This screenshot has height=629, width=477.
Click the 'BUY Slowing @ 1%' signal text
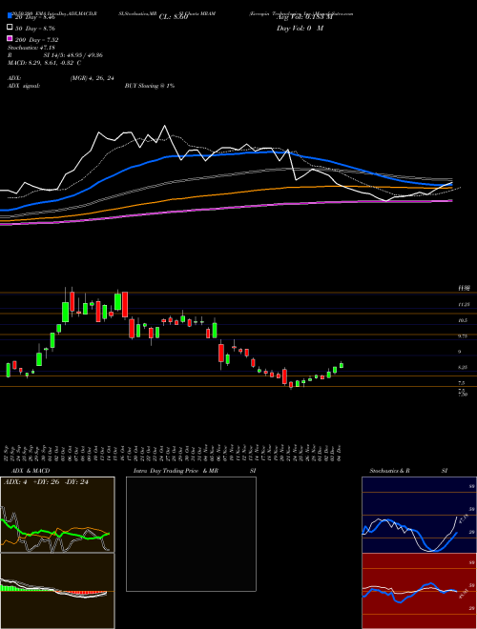click(x=150, y=86)
